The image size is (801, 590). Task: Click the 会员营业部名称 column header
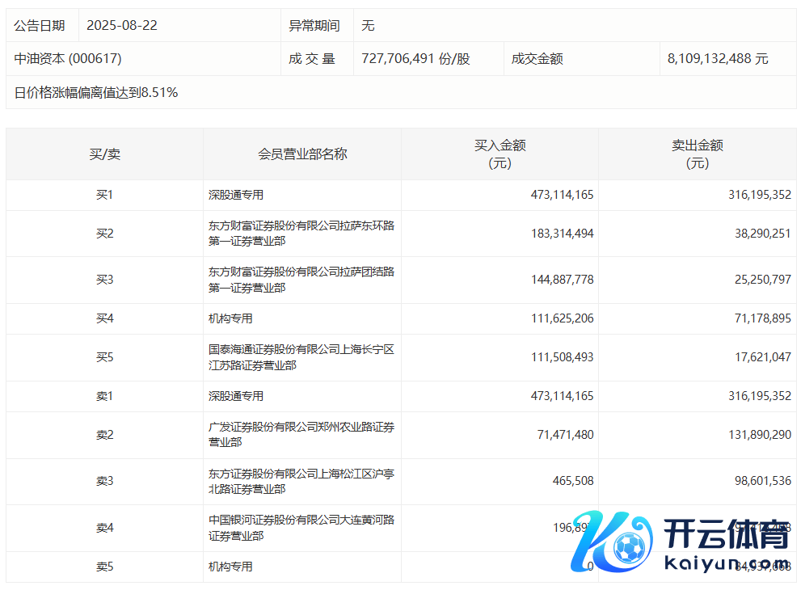click(301, 154)
